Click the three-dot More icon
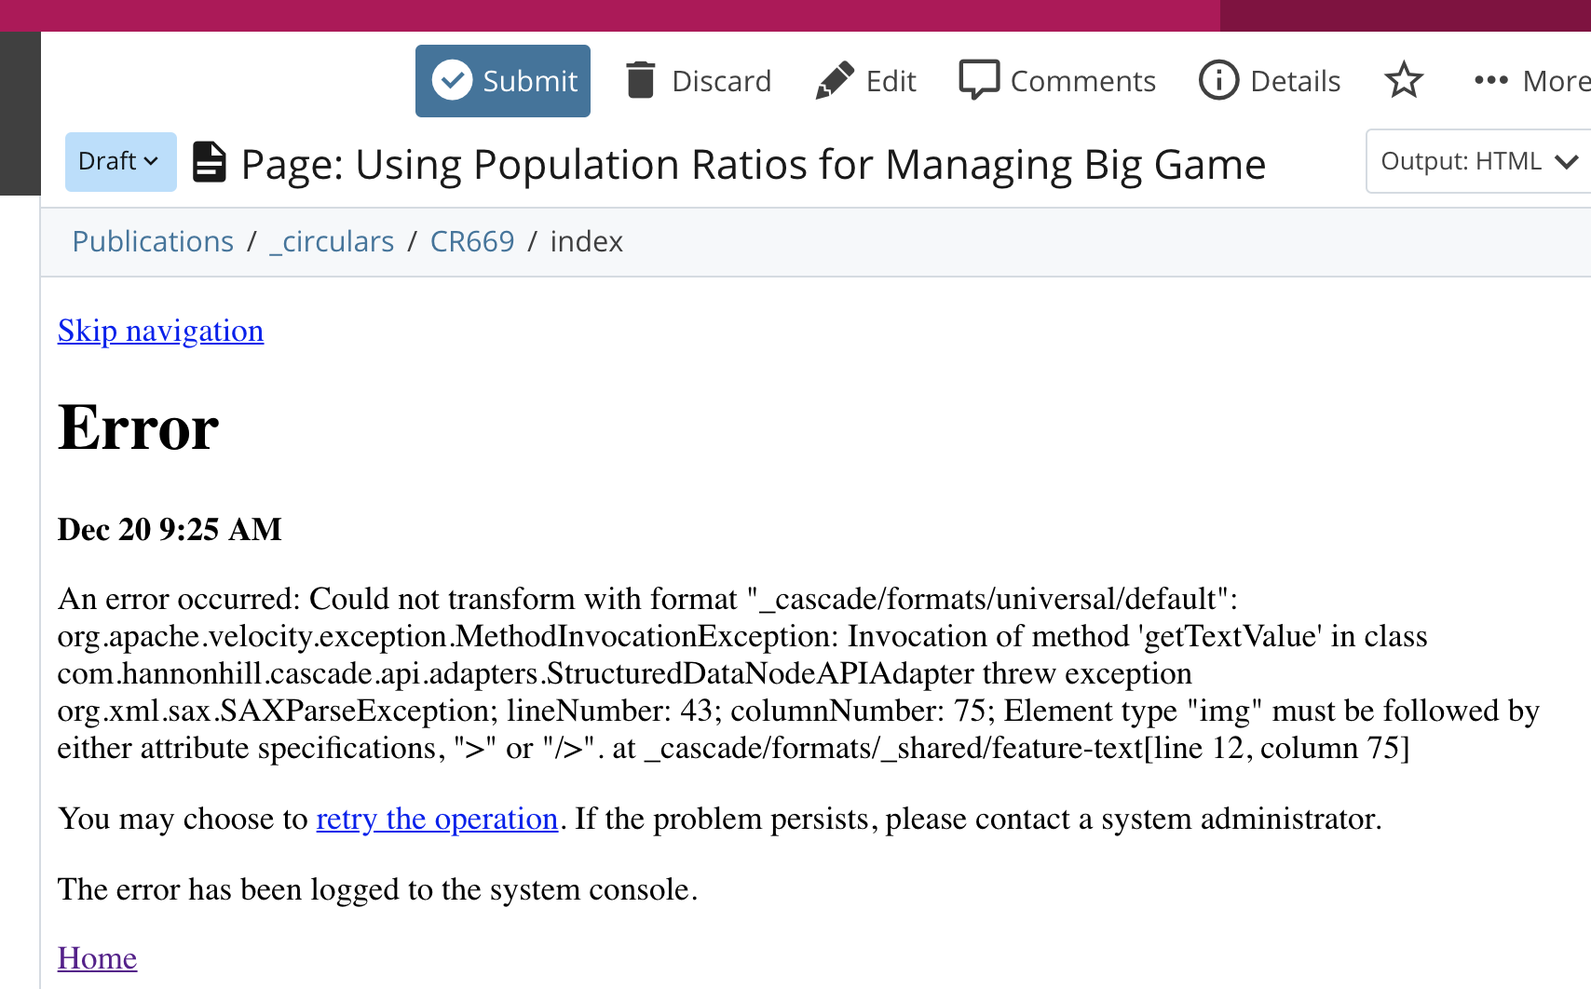Viewport: 1591px width, 989px height. [x=1490, y=81]
